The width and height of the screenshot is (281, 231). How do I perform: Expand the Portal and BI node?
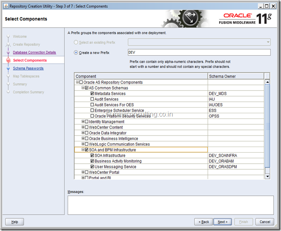coord(83,177)
